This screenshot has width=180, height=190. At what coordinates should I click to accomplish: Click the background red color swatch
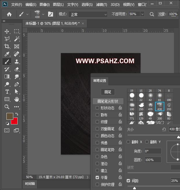[15, 122]
